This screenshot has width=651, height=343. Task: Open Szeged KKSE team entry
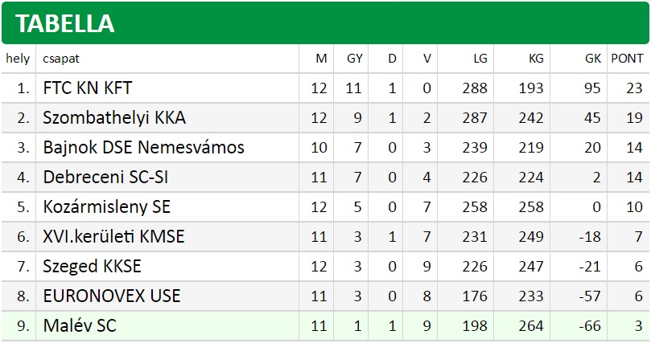coord(92,267)
